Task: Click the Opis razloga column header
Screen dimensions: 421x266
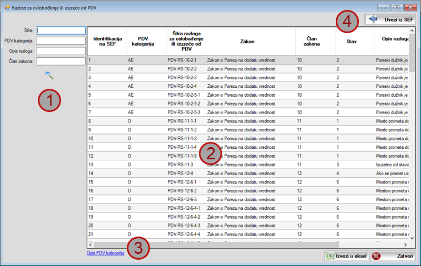Action: pyautogui.click(x=392, y=42)
